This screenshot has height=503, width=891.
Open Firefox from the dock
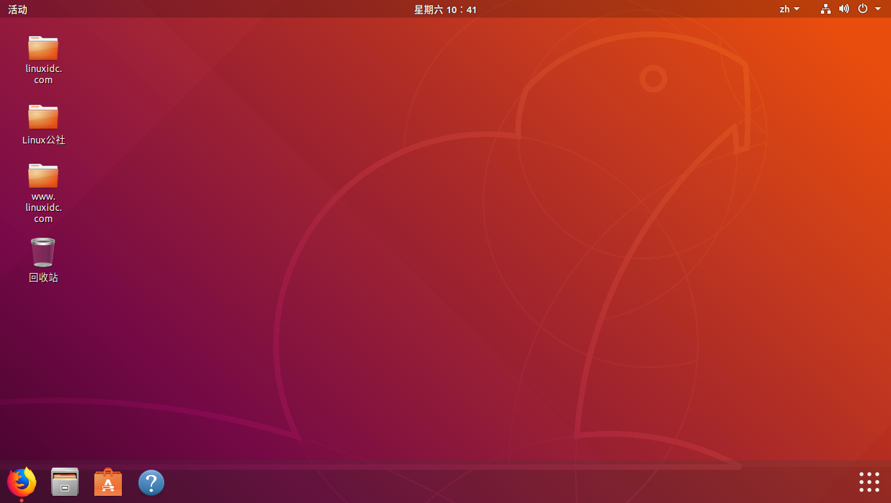pos(22,483)
